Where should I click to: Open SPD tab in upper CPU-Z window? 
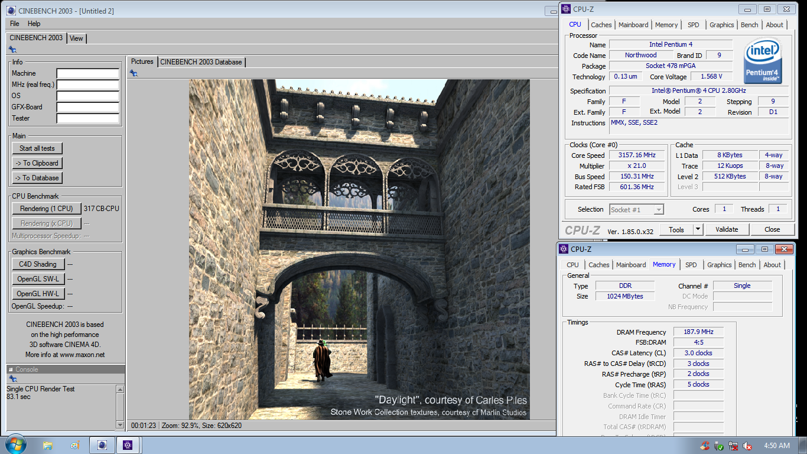click(694, 25)
